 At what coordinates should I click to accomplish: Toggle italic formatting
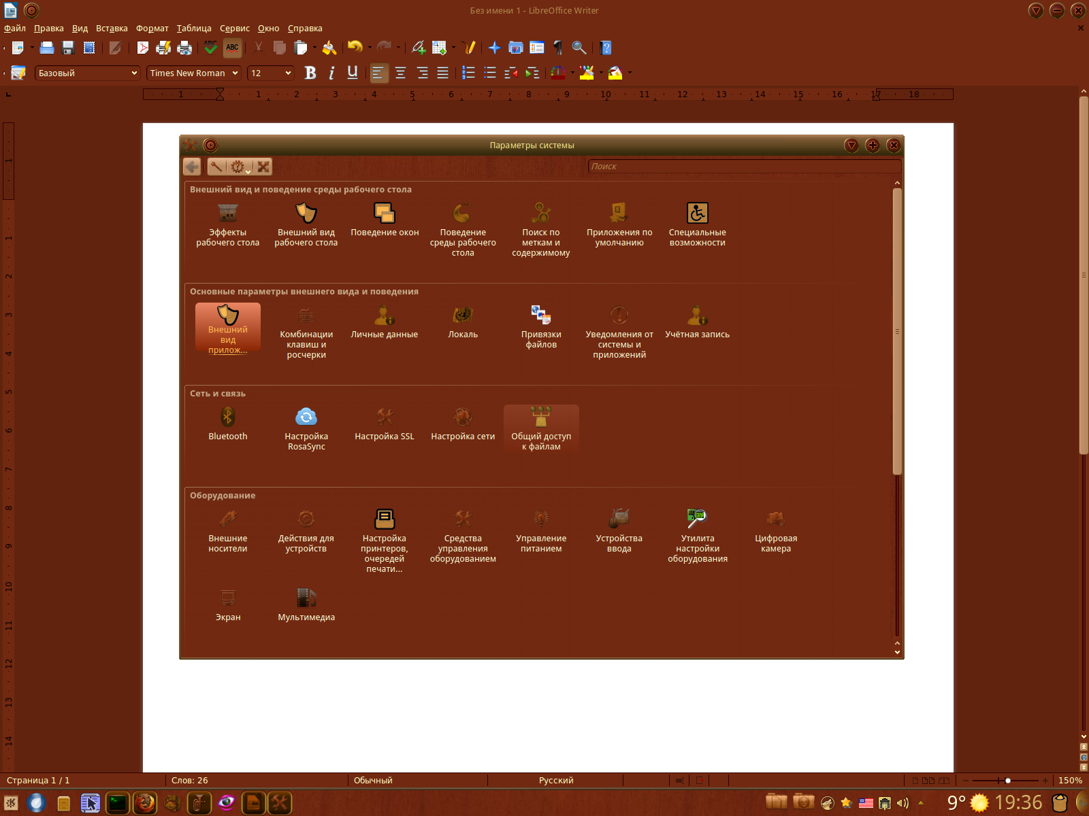(331, 73)
